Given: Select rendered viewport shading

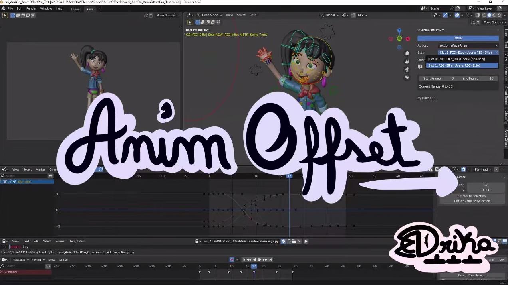Looking at the screenshot, I should pos(499,15).
